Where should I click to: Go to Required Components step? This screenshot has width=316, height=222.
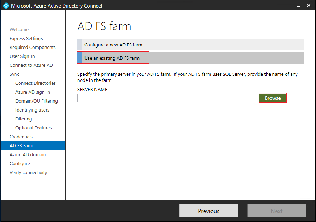point(33,47)
